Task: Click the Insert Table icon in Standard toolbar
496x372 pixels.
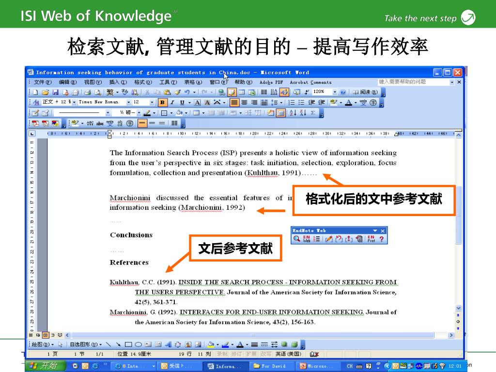Action: [242, 92]
